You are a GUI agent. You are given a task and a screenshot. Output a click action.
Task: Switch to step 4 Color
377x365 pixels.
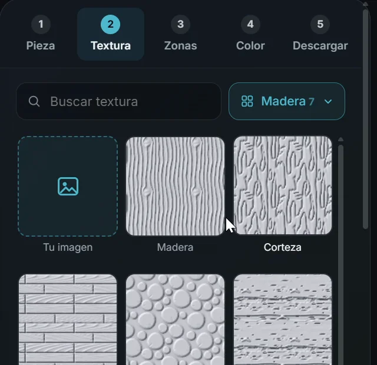pyautogui.click(x=250, y=34)
